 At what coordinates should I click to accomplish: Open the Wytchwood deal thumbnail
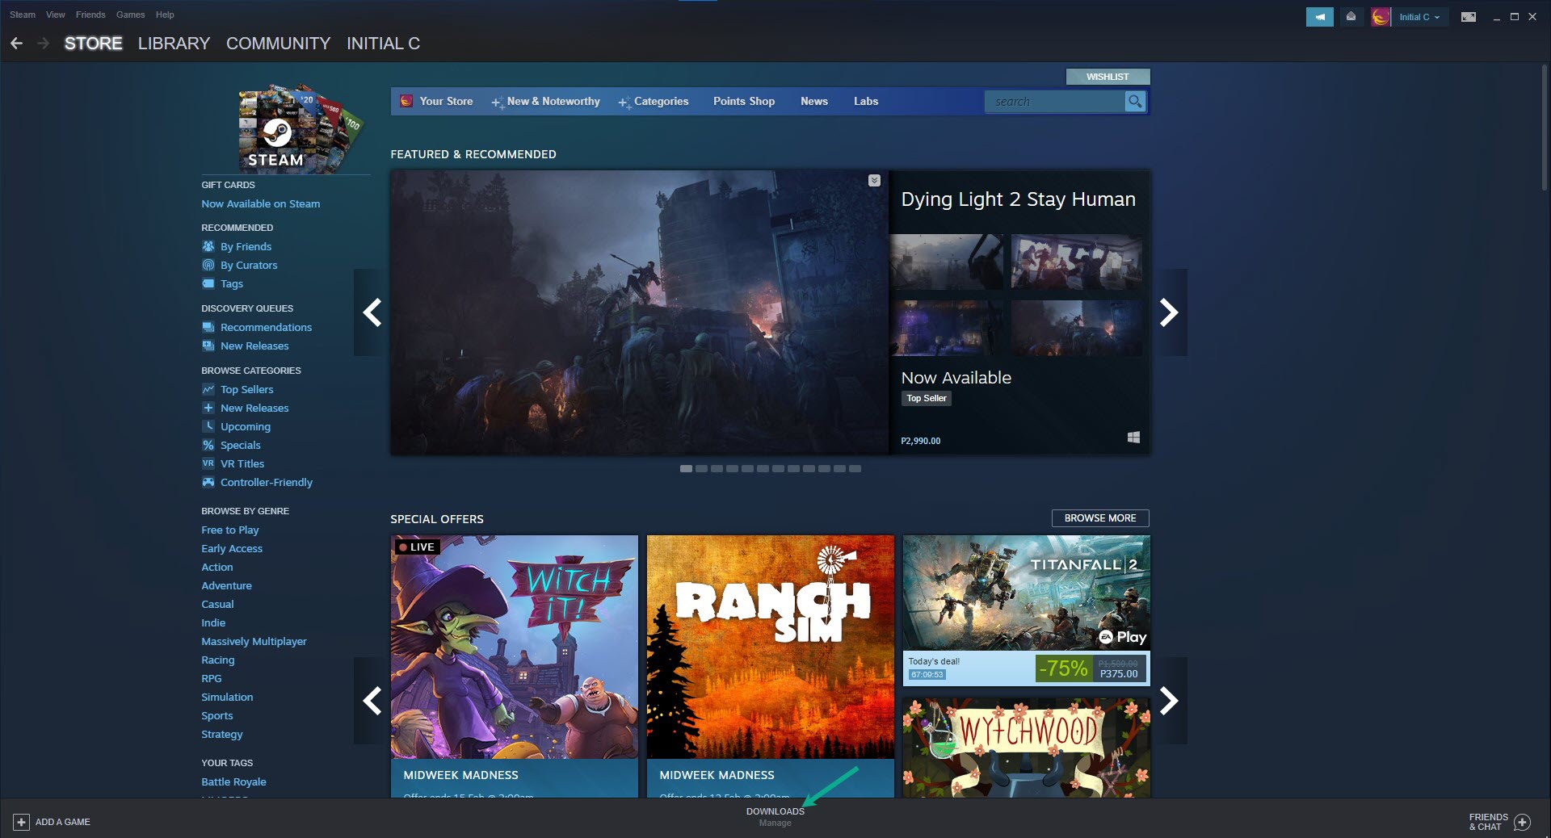1026,748
